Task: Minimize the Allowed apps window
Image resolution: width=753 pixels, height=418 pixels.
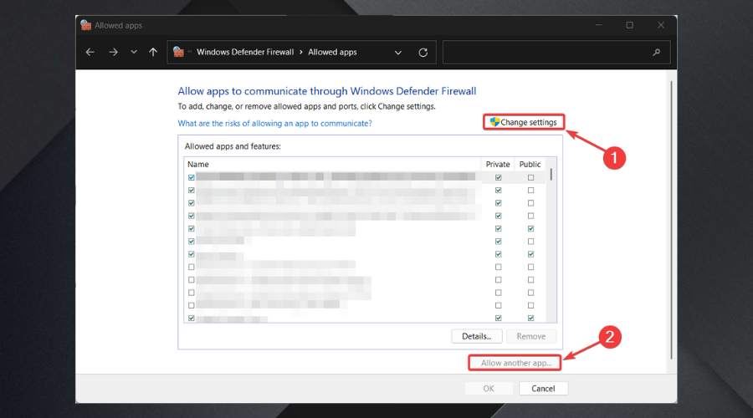Action: click(x=599, y=25)
